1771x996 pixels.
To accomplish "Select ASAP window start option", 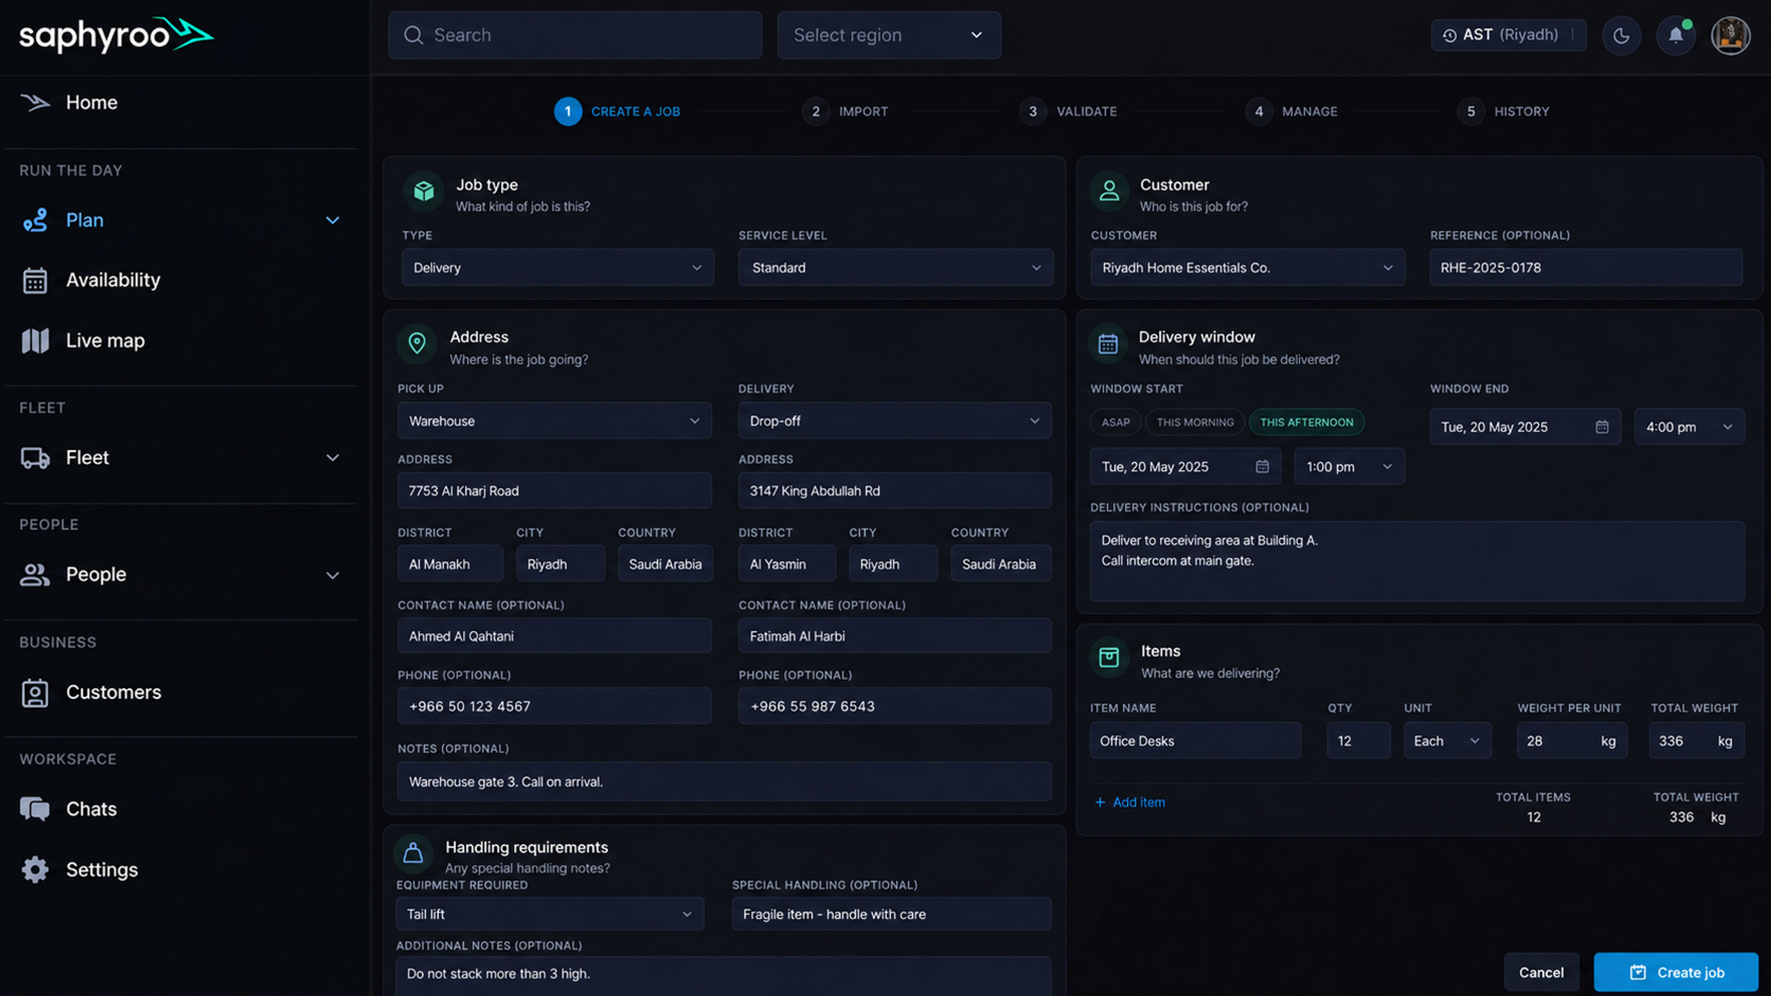I will coord(1115,423).
